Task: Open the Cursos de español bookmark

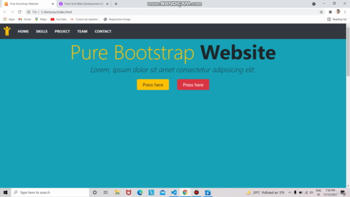Action: tap(85, 19)
